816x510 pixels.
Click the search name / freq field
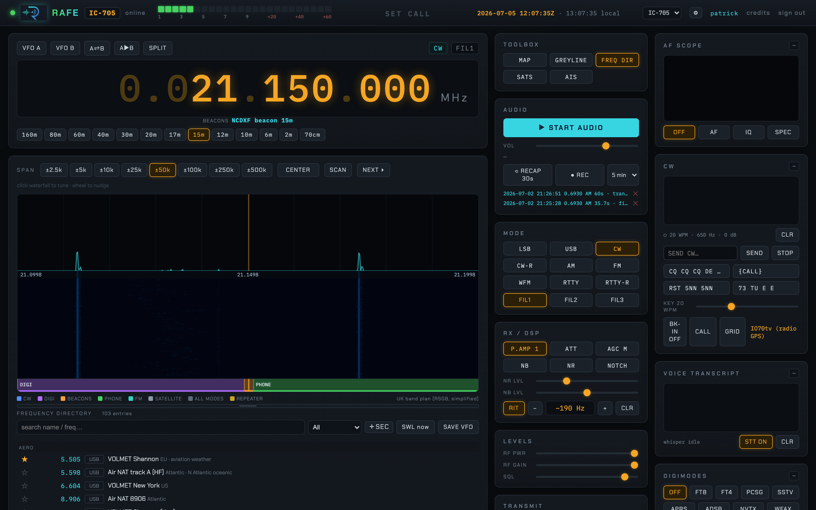point(160,427)
